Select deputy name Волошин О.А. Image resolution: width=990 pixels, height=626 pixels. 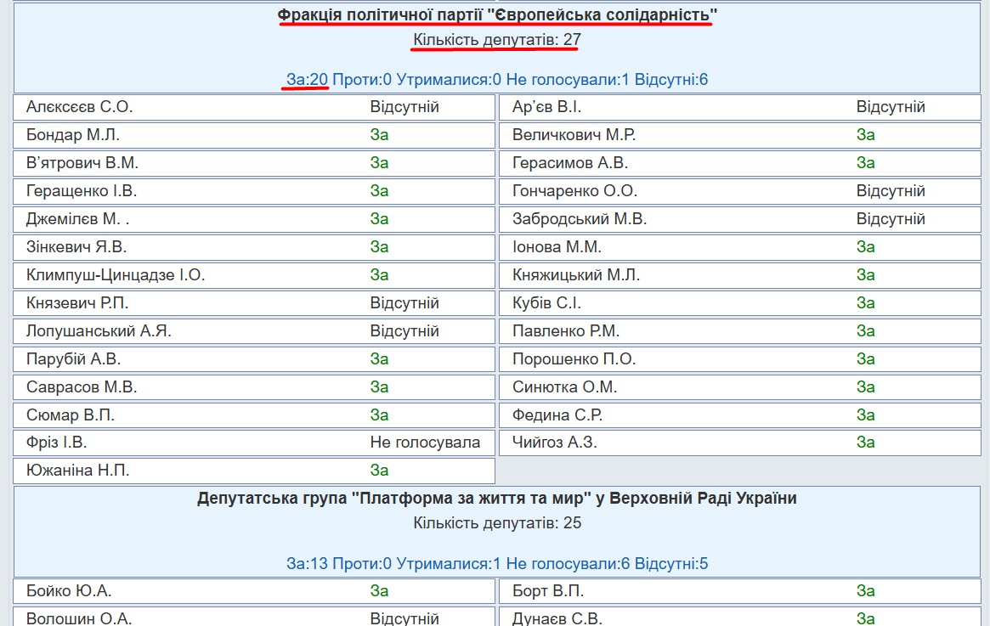click(79, 618)
